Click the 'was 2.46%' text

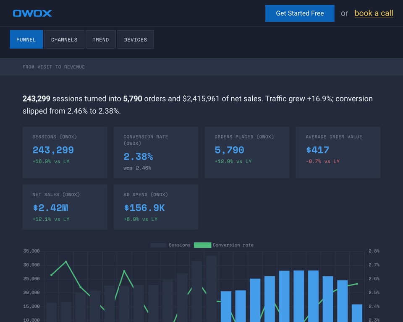[x=137, y=168]
